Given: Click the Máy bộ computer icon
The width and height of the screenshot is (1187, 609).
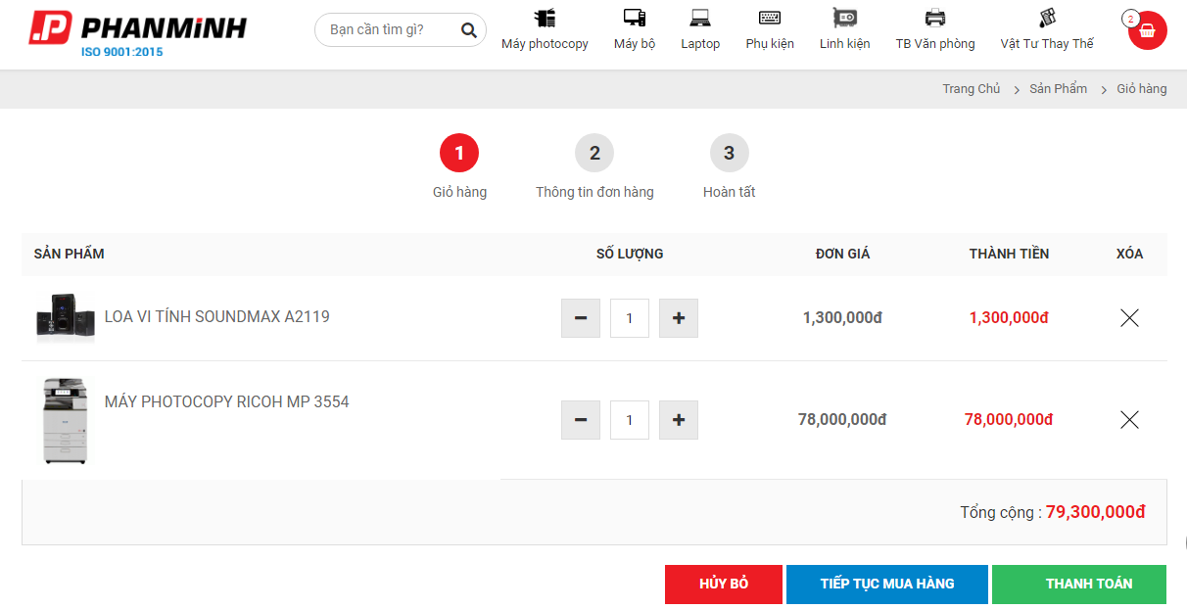Looking at the screenshot, I should [x=635, y=18].
